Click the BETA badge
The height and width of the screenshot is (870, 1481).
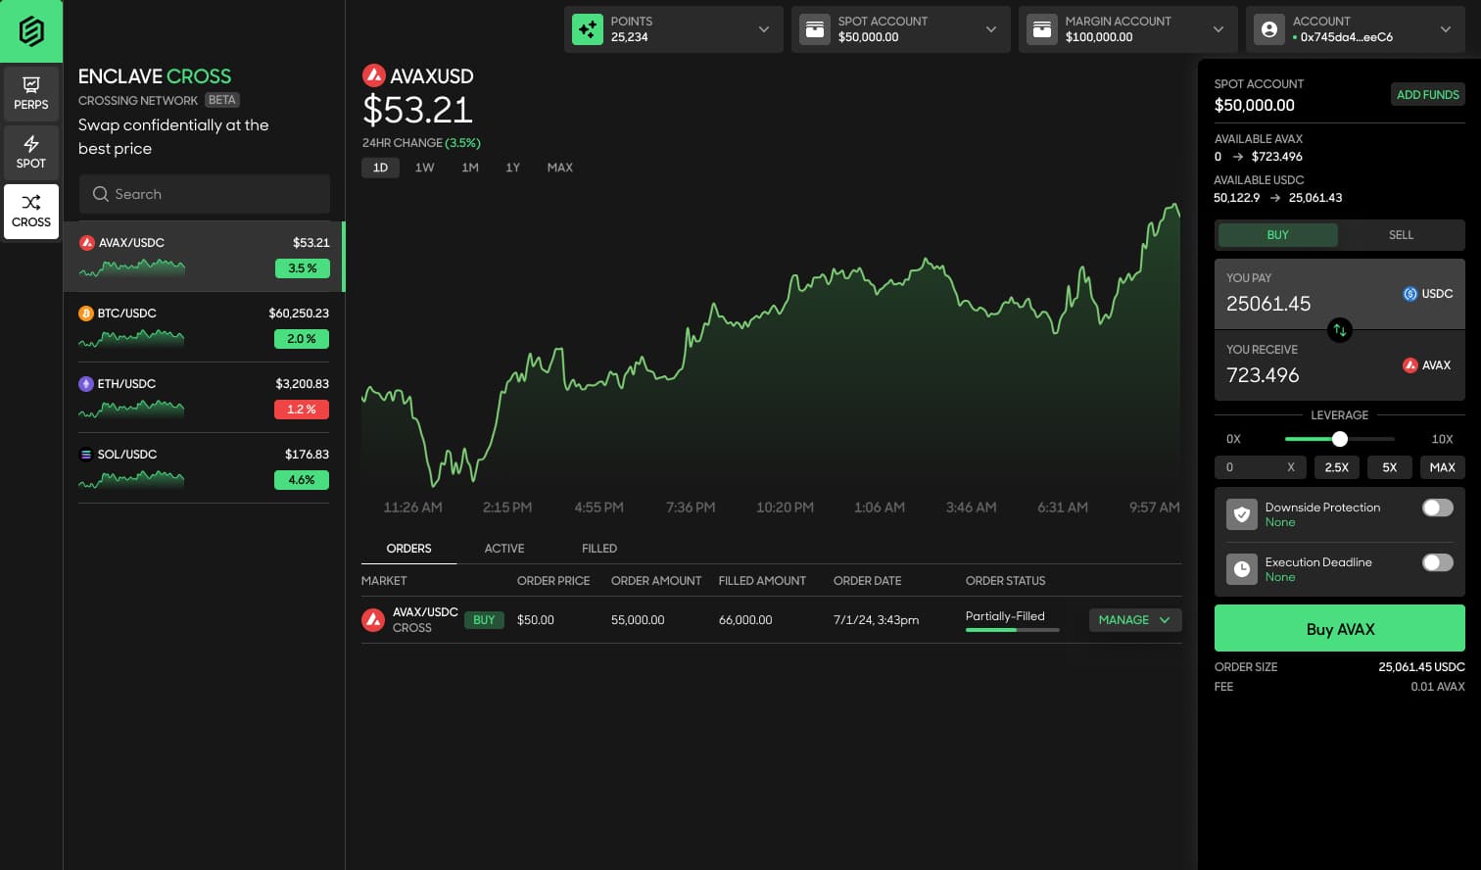222,100
